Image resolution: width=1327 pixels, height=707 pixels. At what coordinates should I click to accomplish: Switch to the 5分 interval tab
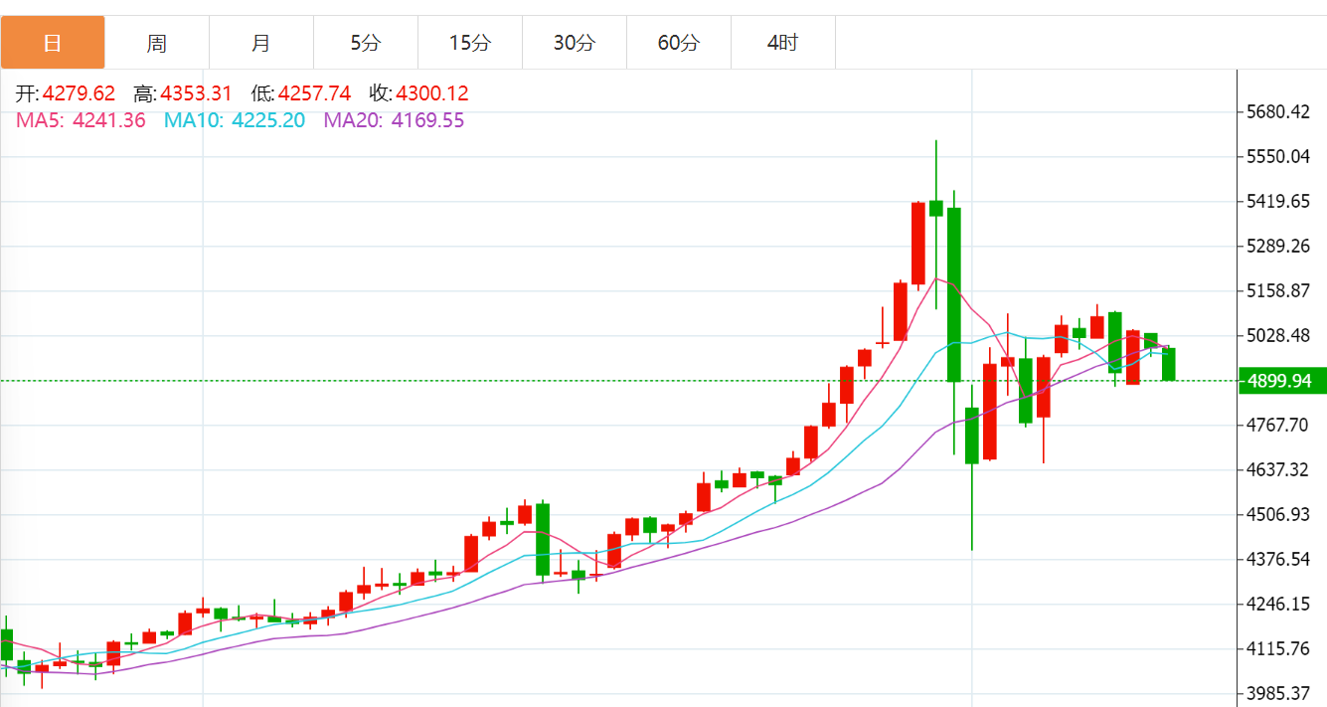pyautogui.click(x=365, y=43)
